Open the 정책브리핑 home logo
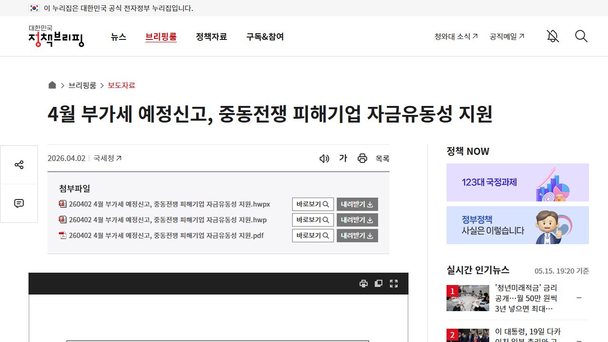The image size is (608, 342). coord(56,36)
